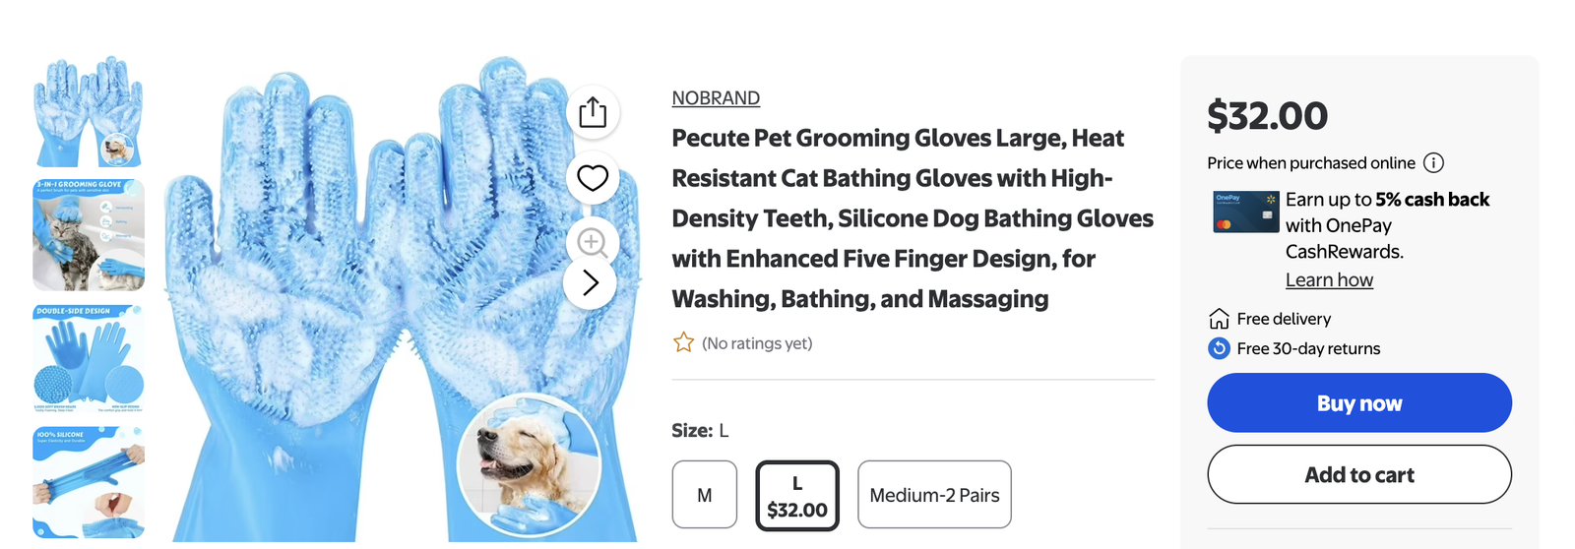Open the Learn how link

(1329, 280)
